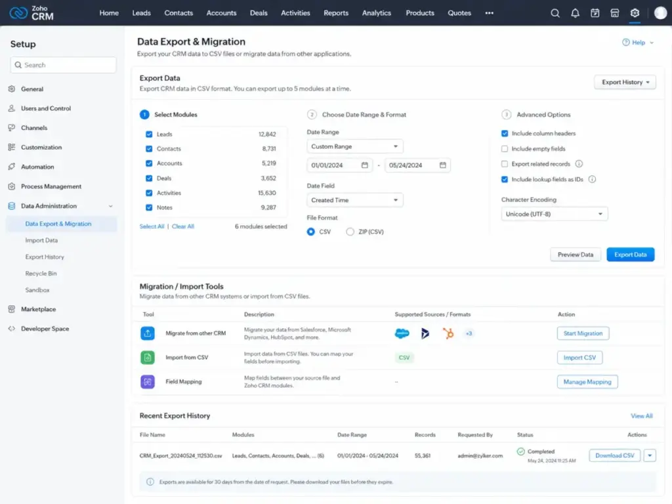Image resolution: width=672 pixels, height=504 pixels.
Task: Click the Developer Space code icon
Action: point(12,329)
